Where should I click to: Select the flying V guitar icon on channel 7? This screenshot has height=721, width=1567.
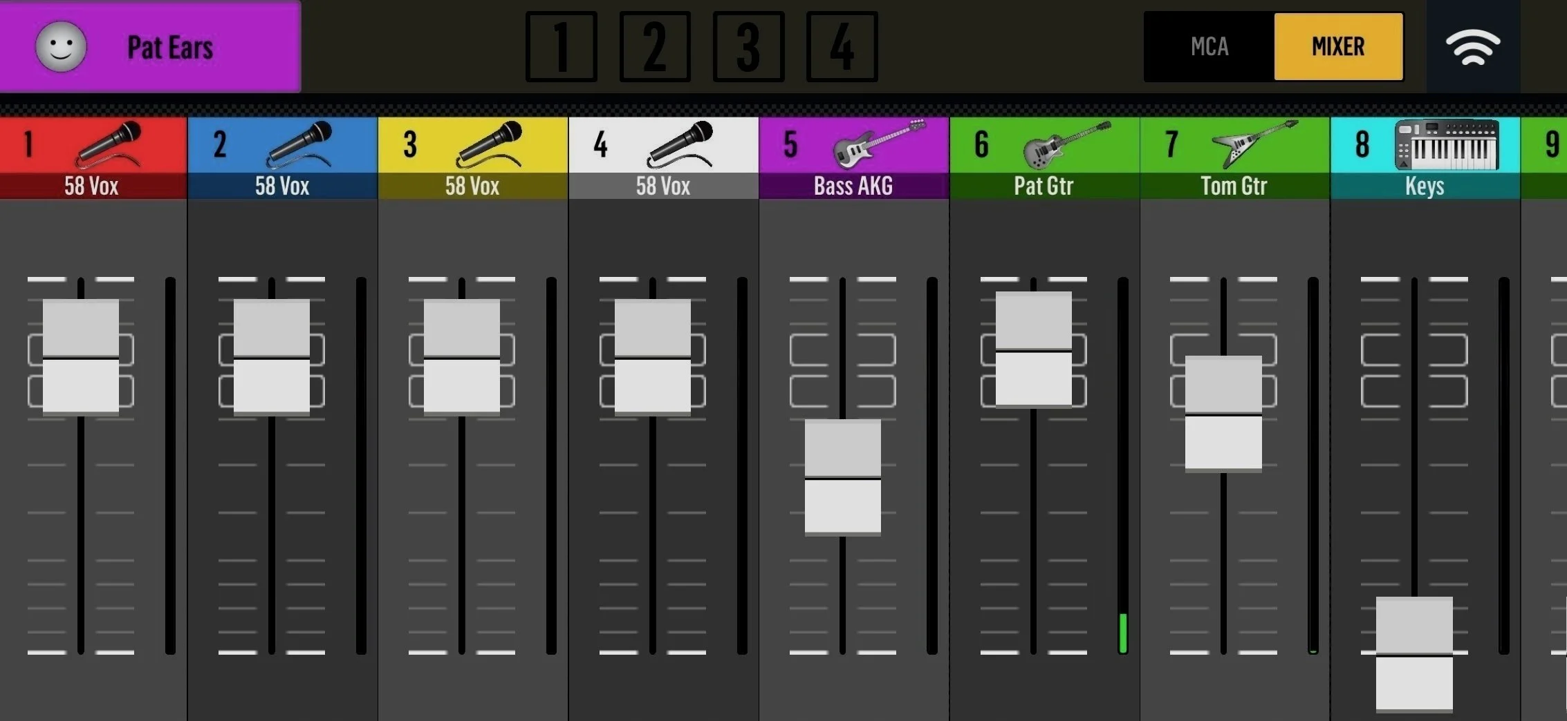[1255, 144]
